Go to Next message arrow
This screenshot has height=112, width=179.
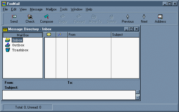144,17
